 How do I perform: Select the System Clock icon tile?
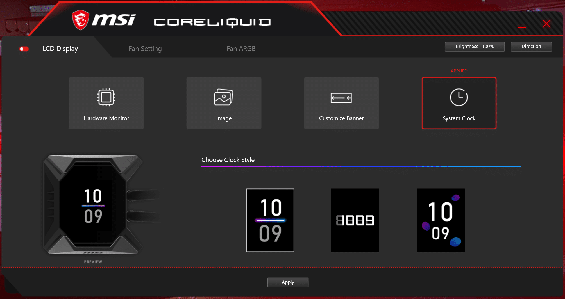[459, 103]
